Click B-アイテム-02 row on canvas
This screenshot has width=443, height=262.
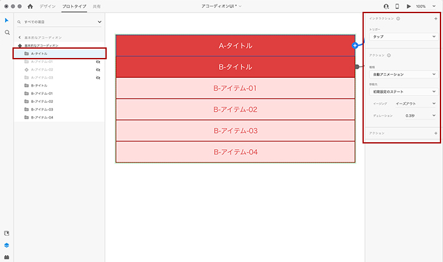pyautogui.click(x=235, y=109)
